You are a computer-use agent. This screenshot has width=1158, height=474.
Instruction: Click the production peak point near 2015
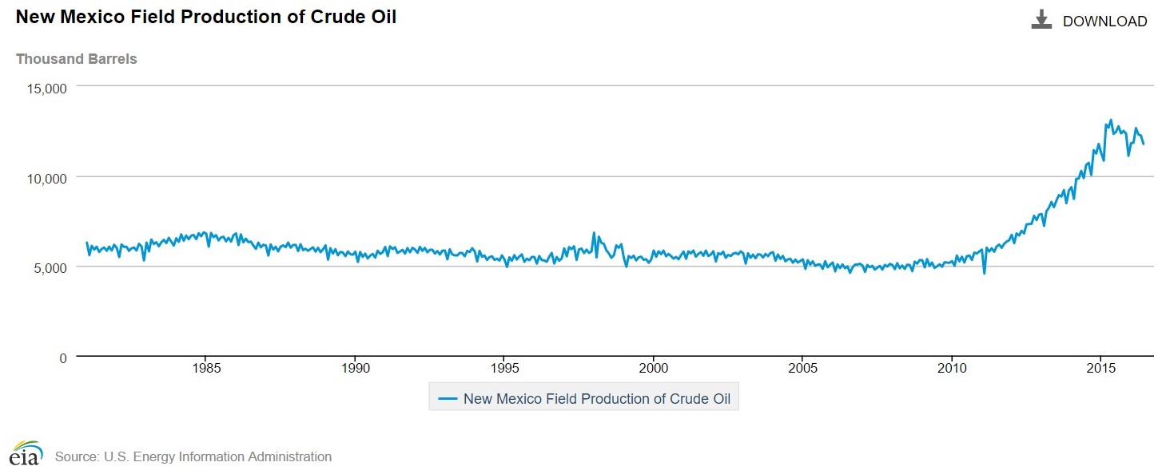point(1111,120)
